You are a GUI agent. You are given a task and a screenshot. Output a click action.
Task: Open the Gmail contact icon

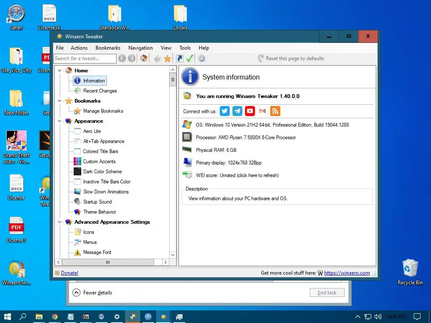tap(263, 111)
